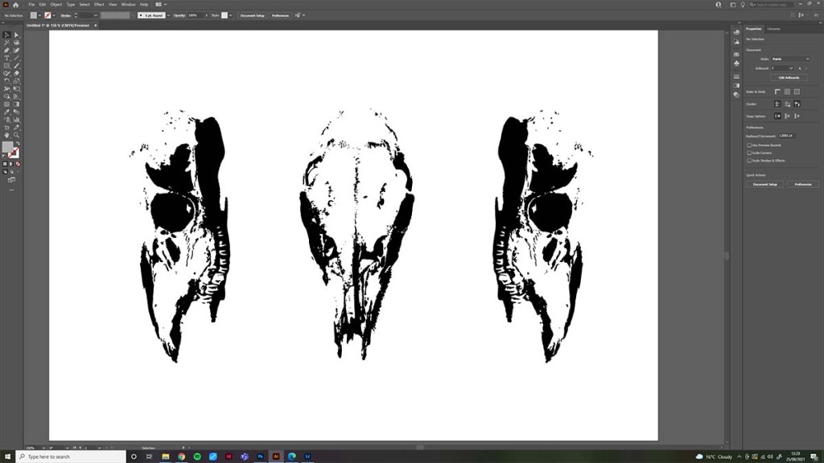Check the Scale Corners option
824x463 pixels.
coord(749,153)
